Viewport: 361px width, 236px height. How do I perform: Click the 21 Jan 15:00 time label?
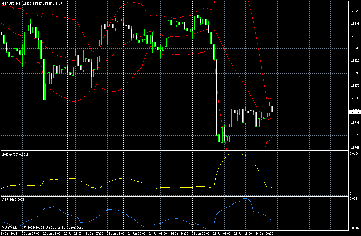pyautogui.click(x=116, y=233)
